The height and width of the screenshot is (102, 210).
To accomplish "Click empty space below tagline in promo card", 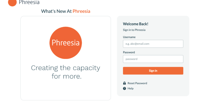I will click(66, 90).
